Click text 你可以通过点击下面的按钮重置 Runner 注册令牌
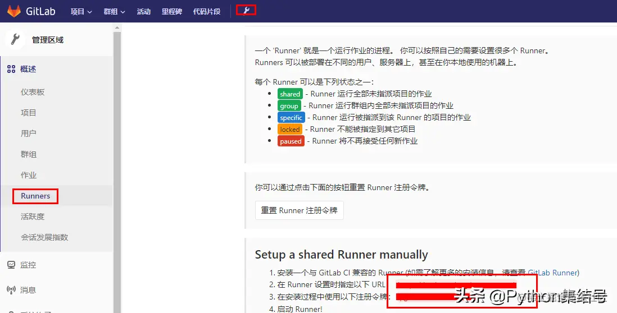This screenshot has height=313, width=617. point(343,187)
